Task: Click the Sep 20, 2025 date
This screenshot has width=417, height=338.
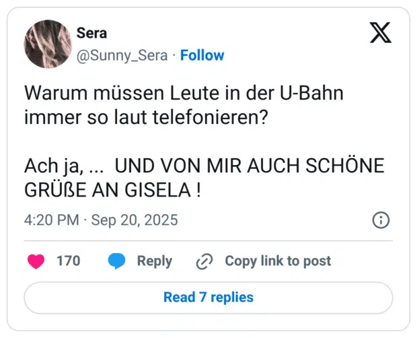Action: 135,220
